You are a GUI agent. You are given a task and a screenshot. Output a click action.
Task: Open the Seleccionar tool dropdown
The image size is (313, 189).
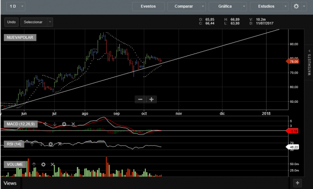tap(50, 22)
